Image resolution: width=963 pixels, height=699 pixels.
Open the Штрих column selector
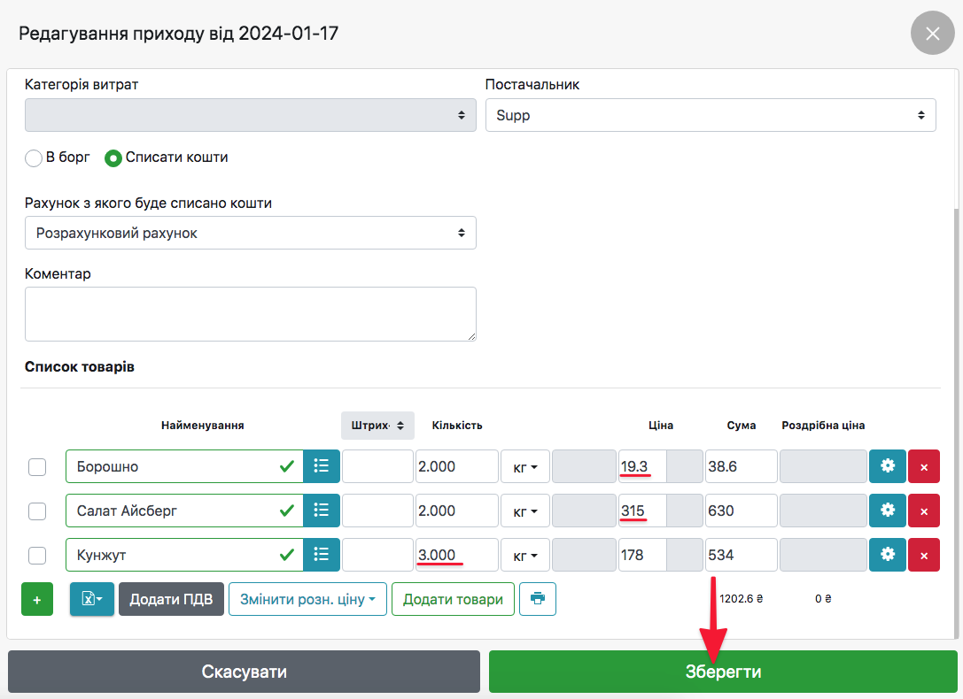coord(377,426)
